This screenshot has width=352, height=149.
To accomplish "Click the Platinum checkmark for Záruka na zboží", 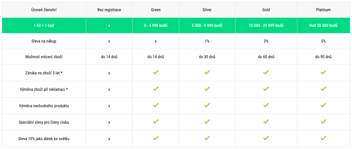I will click(x=323, y=73).
